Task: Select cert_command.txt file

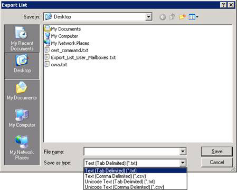Action: coord(67,50)
